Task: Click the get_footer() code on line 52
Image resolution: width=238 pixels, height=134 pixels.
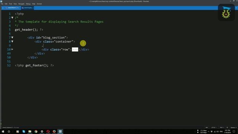Action: tap(37, 66)
